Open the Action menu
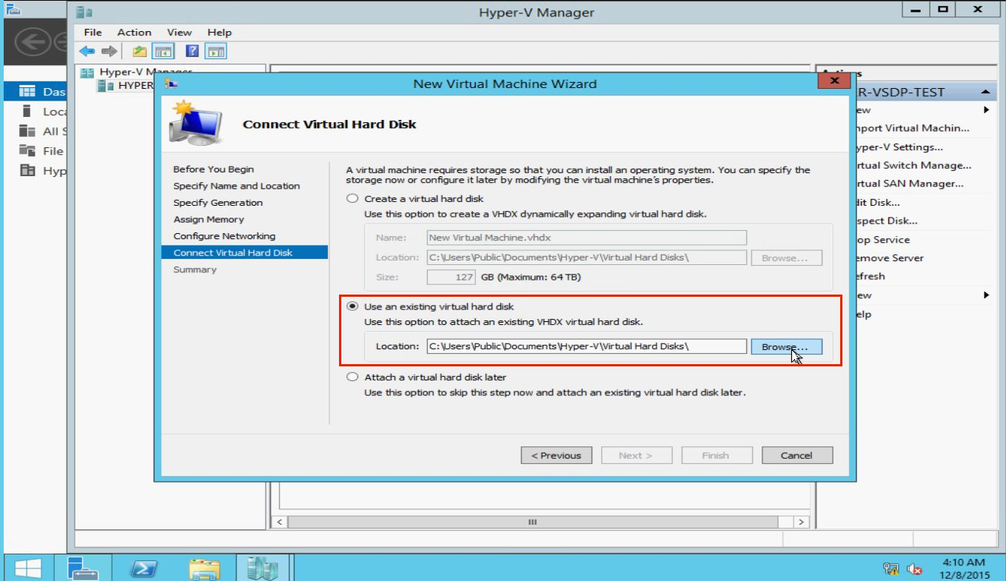Viewport: 1006px width, 581px height. point(134,33)
